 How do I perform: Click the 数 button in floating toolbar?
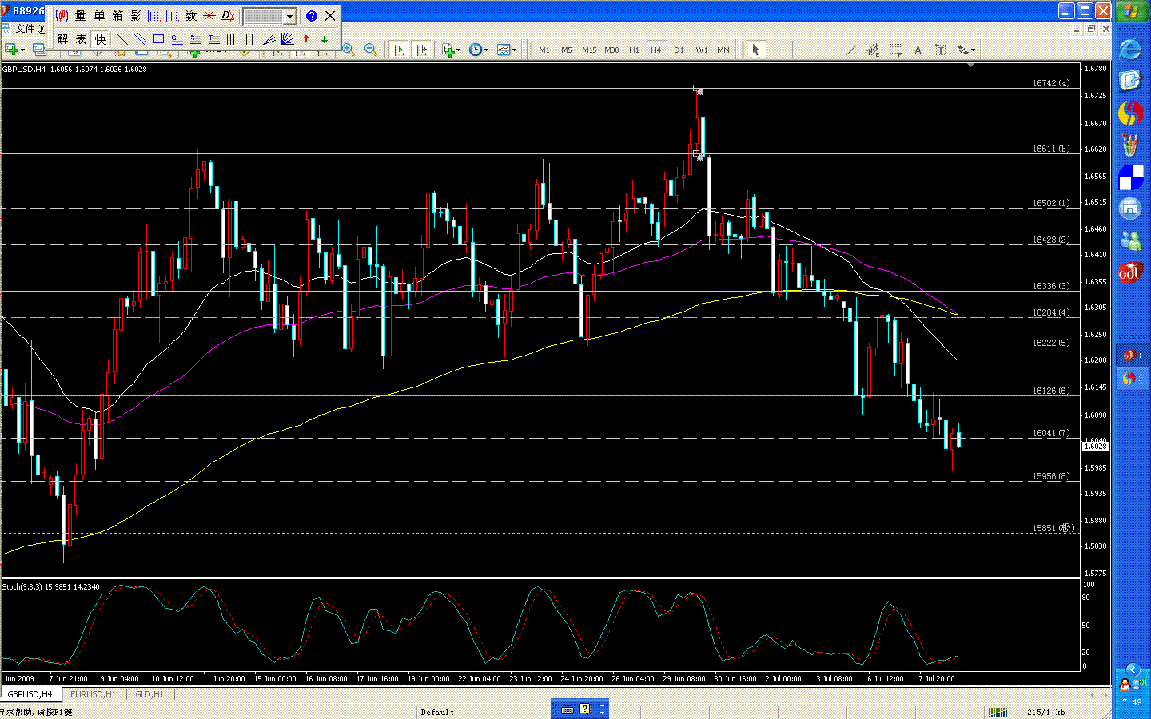click(x=191, y=16)
